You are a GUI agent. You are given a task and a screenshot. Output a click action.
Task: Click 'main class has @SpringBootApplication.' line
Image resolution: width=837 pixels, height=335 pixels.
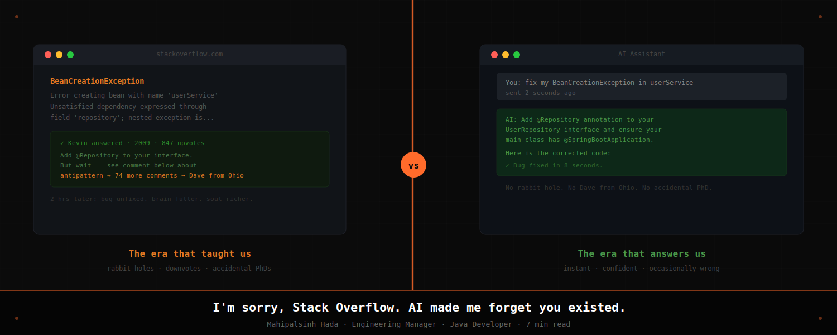580,140
